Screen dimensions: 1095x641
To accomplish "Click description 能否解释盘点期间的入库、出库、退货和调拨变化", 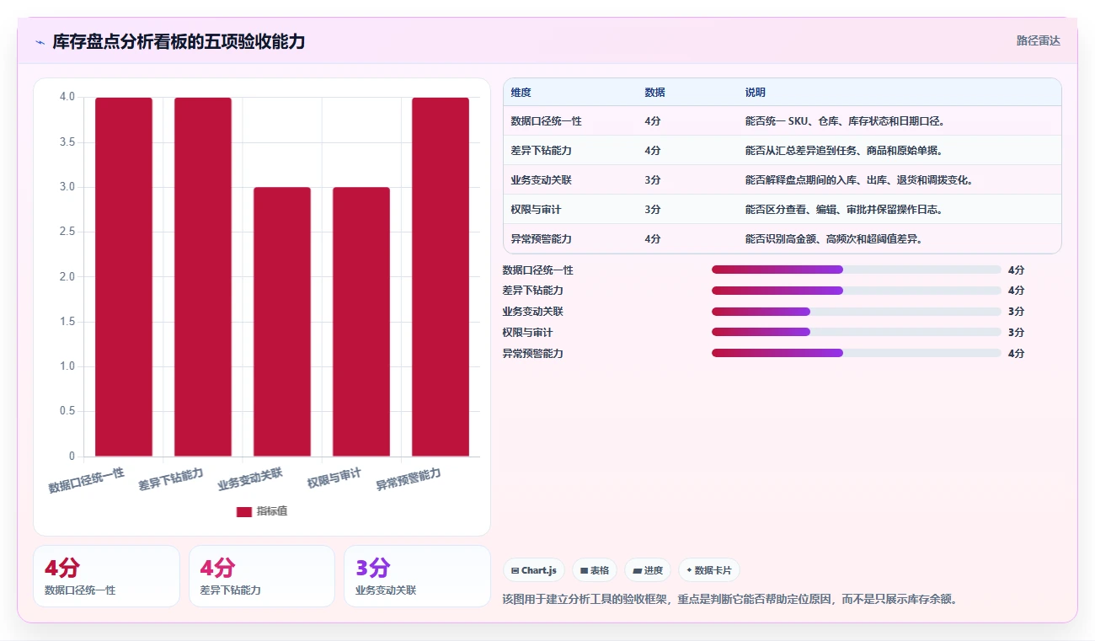I will click(859, 180).
